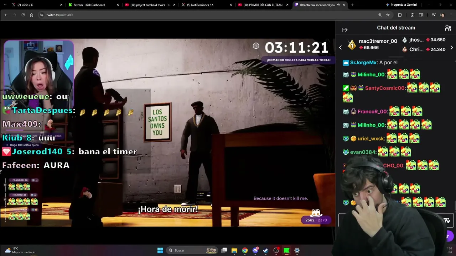Close the Inicio / X tab
Screen dimensions: 456x256
[x=61, y=5]
